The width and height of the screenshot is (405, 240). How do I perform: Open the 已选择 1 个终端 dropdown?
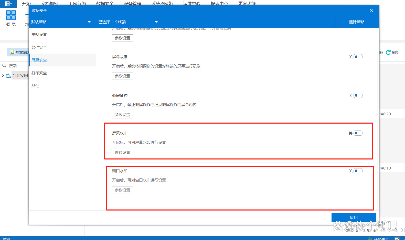pos(129,22)
